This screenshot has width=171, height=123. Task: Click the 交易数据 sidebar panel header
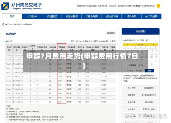click(x=141, y=31)
